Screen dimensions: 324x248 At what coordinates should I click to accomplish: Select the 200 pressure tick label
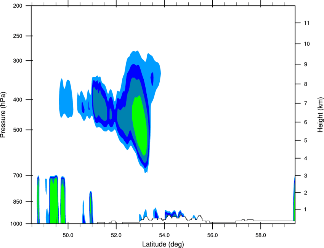pos(18,6)
